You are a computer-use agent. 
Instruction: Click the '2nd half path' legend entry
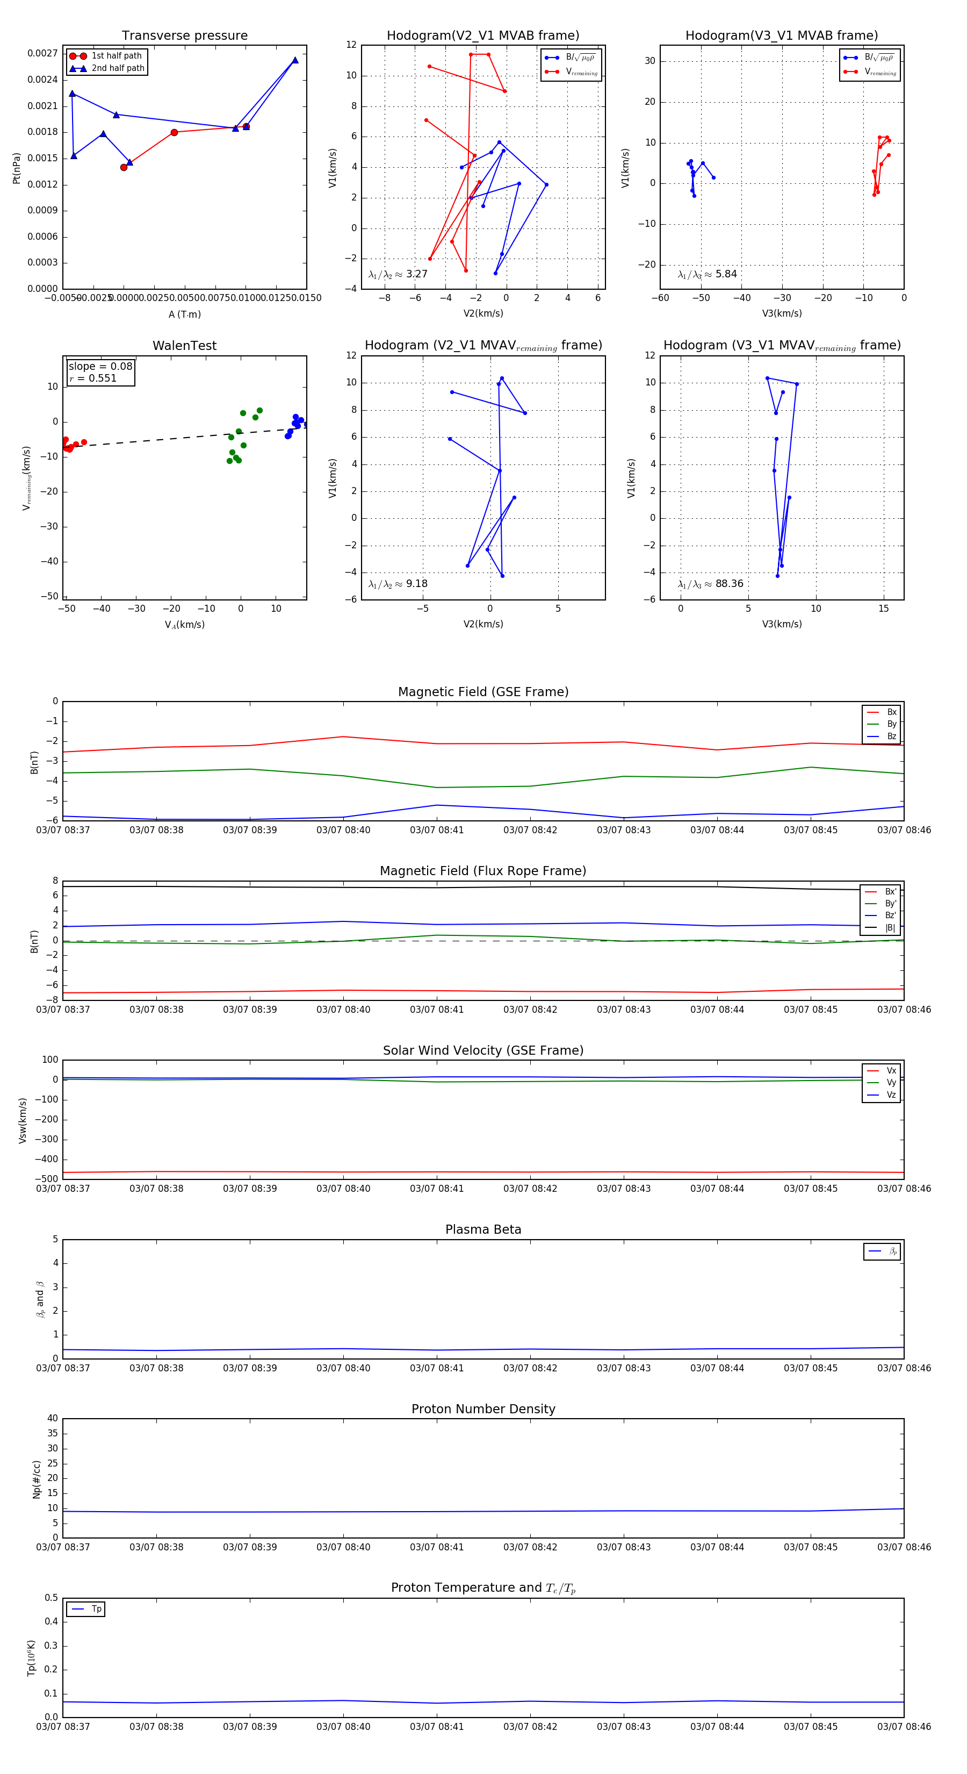(x=107, y=68)
